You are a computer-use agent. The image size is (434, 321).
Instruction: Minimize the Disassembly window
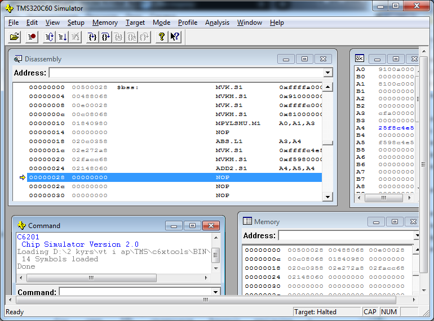pyautogui.click(x=286, y=59)
